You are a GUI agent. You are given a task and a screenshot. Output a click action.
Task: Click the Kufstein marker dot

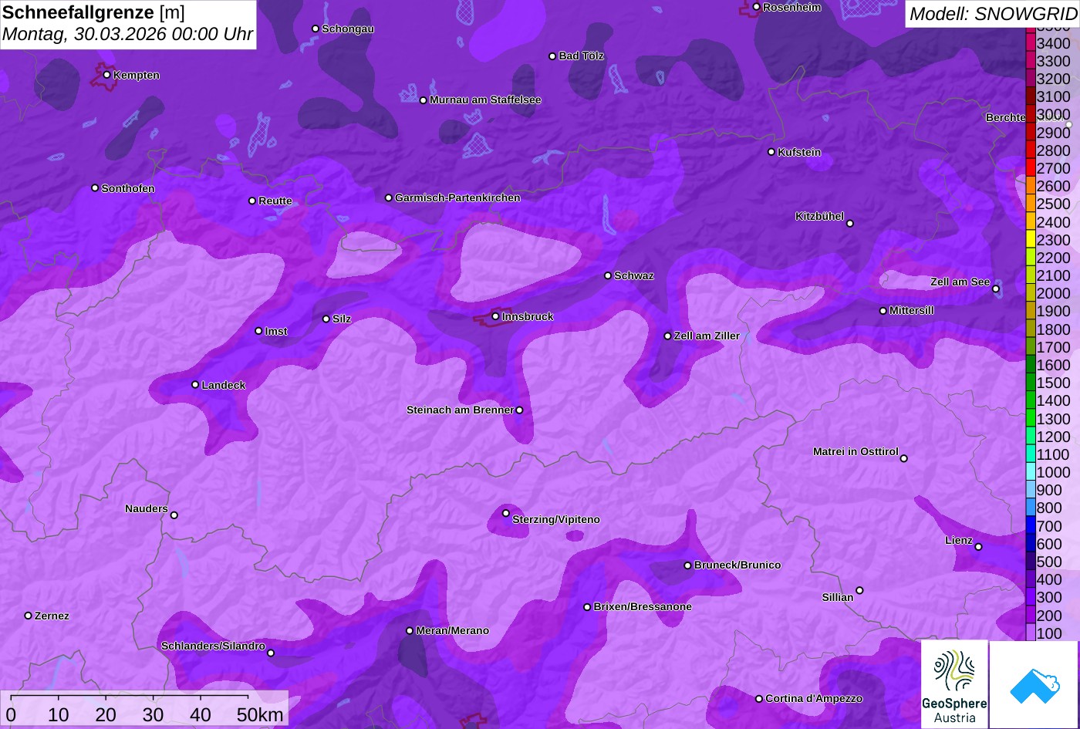[x=771, y=152]
